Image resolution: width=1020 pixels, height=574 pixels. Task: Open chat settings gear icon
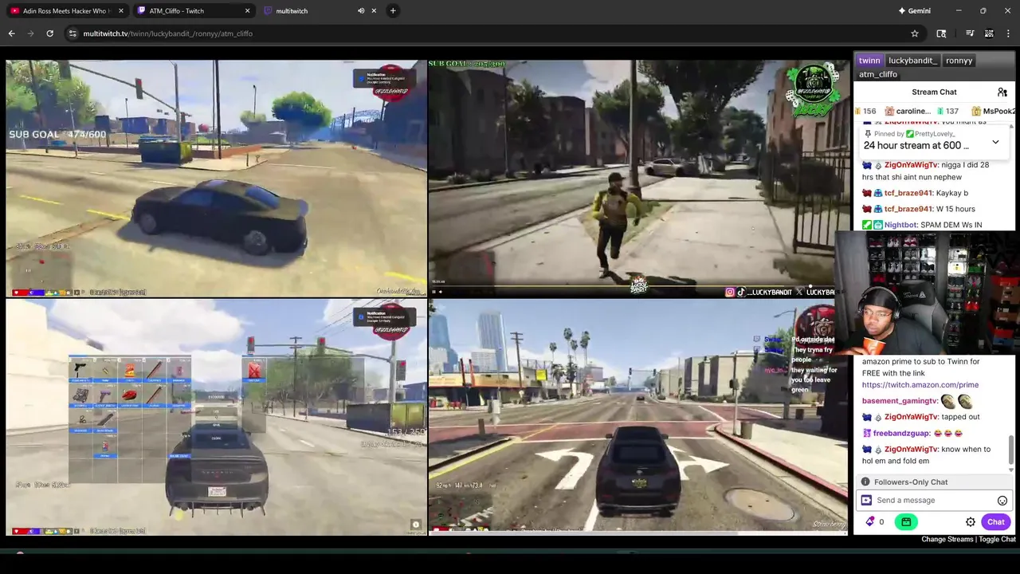tap(971, 522)
